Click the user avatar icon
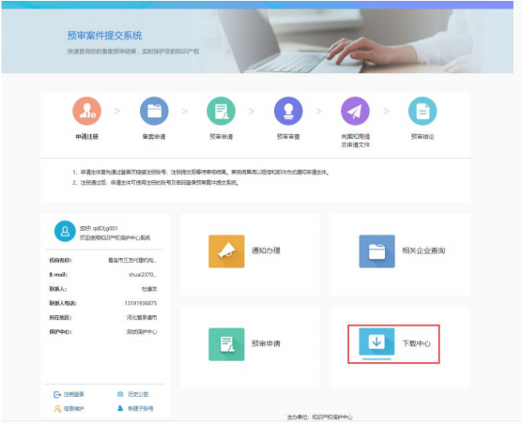The image size is (522, 425). pos(65,231)
